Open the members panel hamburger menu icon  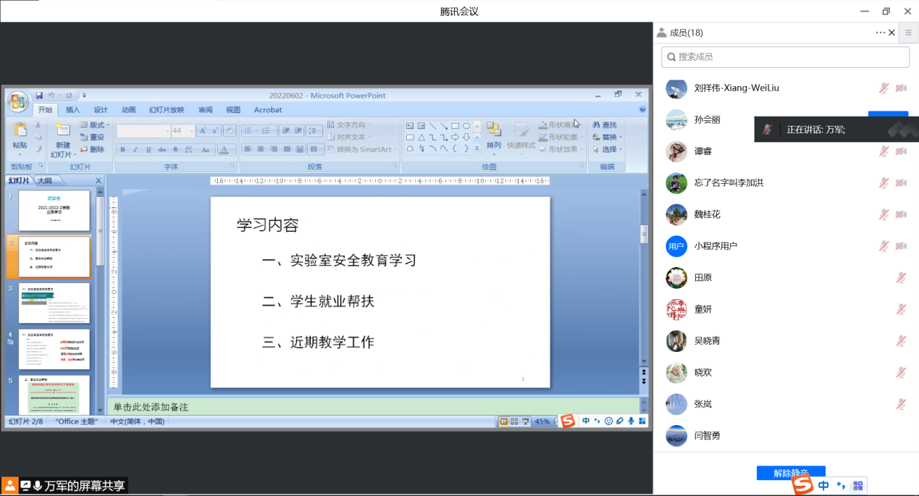(x=908, y=33)
